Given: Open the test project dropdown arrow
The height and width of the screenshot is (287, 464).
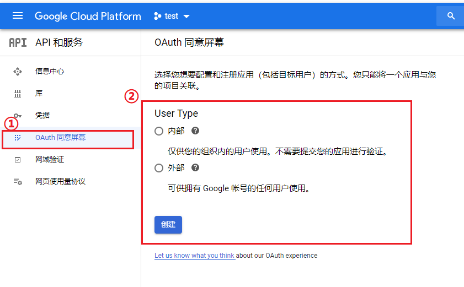Looking at the screenshot, I should [186, 17].
